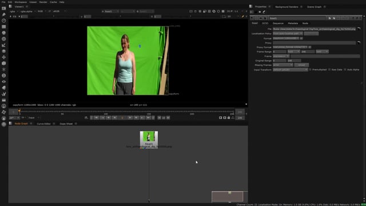The image size is (366, 206).
Task: Click the Node Graph navigator minimap
Action: pyautogui.click(x=228, y=196)
